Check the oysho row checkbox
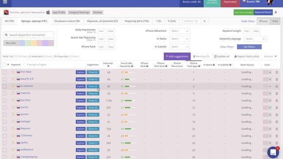Image resolution: width=283 pixels, height=159 pixels. point(5,143)
